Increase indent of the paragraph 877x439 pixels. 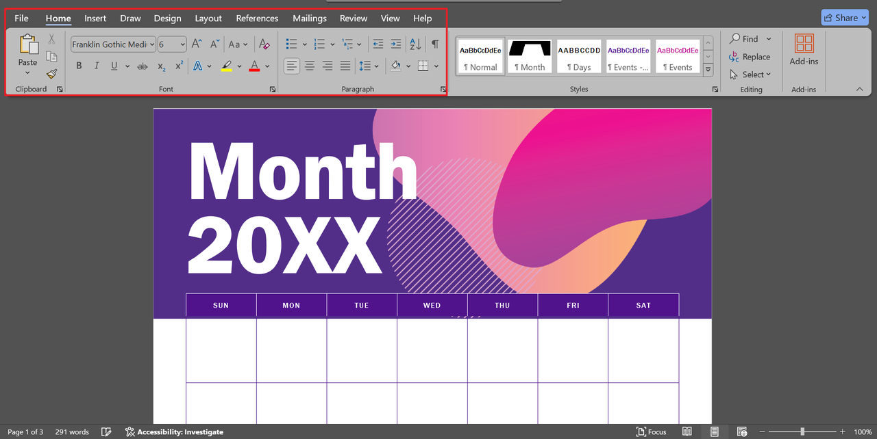[395, 44]
